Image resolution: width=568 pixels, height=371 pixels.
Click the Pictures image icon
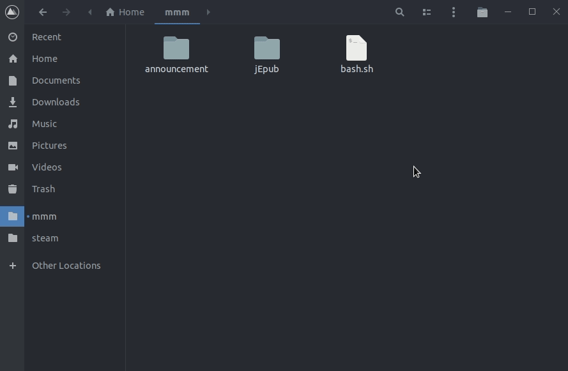click(13, 146)
